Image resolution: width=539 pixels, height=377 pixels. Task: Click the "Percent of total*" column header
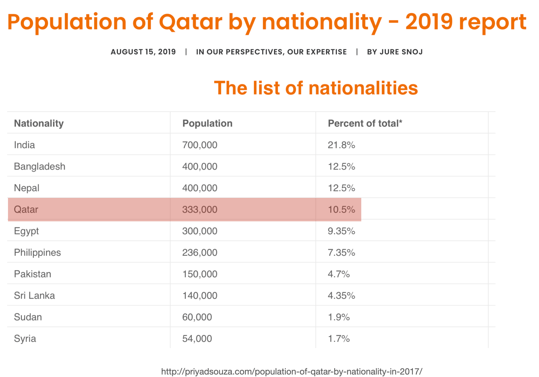[365, 123]
